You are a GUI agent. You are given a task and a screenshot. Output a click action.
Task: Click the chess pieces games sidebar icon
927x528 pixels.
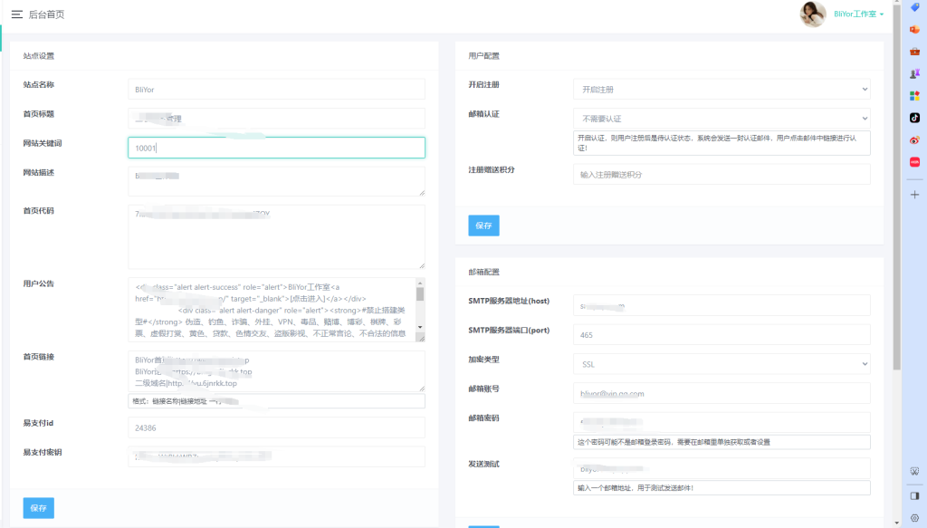tap(914, 73)
